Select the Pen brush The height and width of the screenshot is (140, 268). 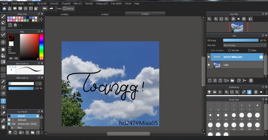coord(23,128)
